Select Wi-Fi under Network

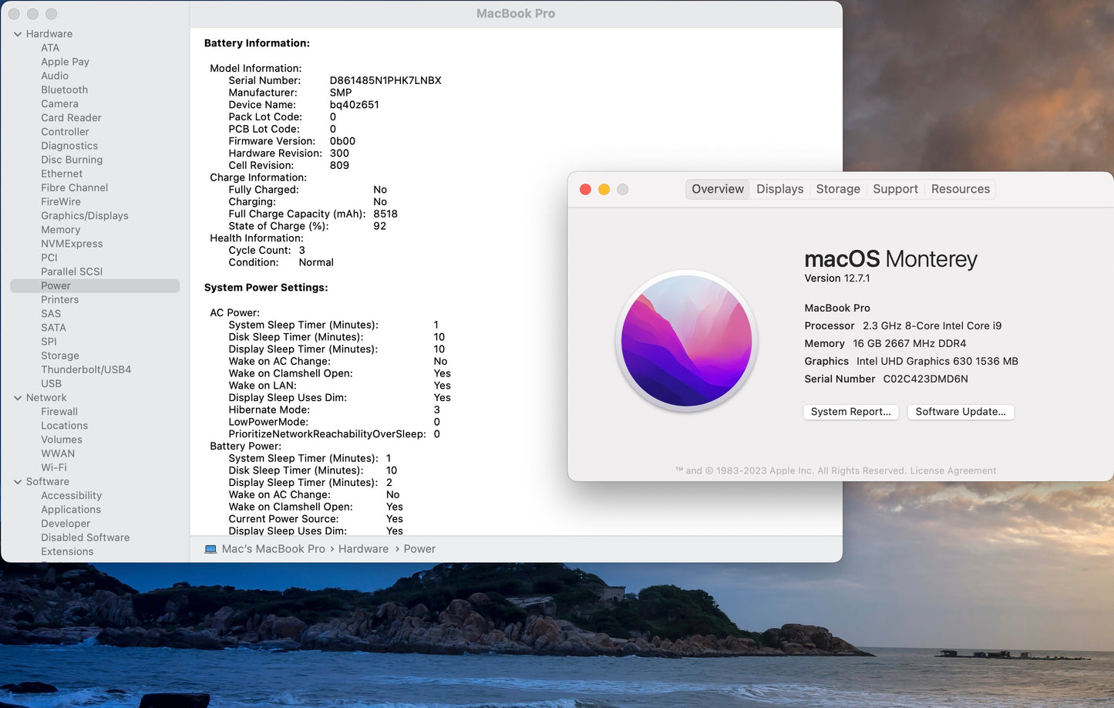(x=54, y=467)
